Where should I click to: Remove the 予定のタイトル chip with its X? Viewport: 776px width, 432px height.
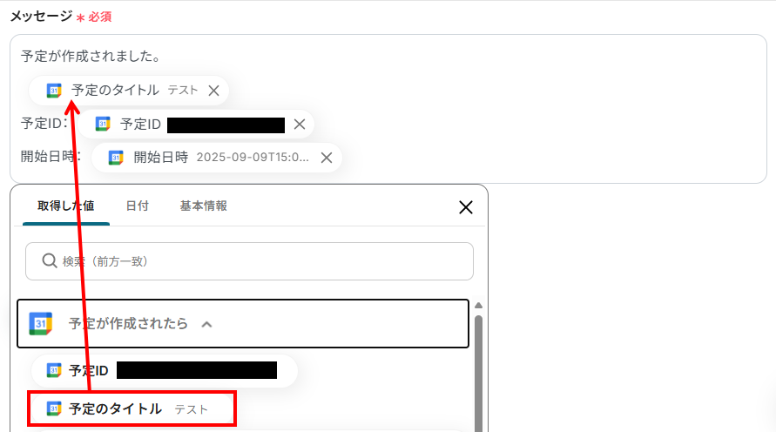pos(213,91)
